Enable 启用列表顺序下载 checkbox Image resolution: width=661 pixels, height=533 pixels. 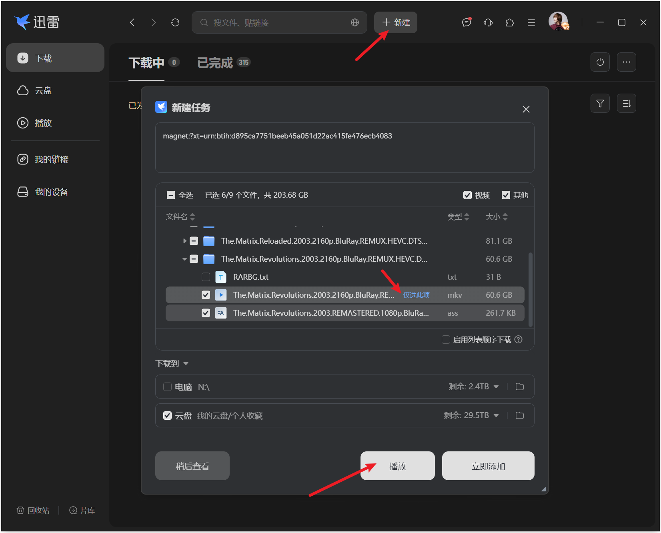(x=446, y=339)
